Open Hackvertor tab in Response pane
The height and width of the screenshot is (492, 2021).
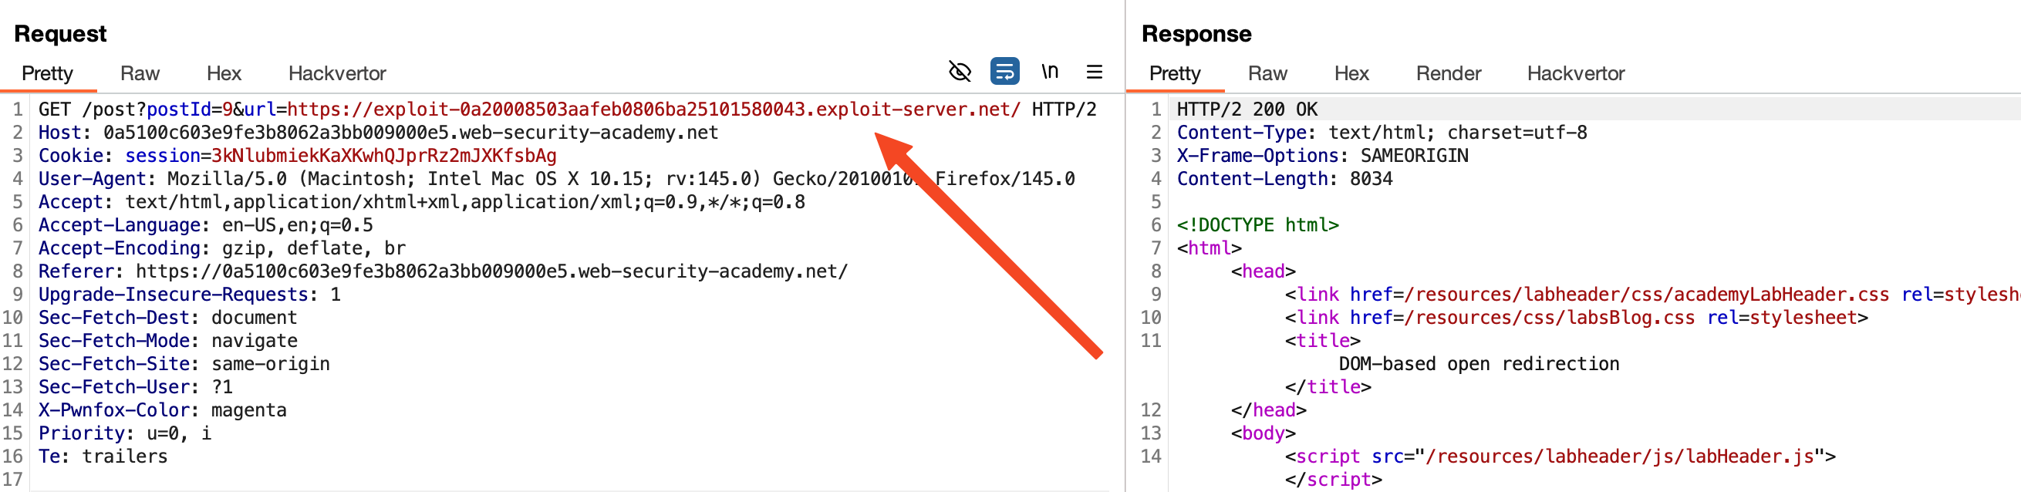[x=1574, y=74]
